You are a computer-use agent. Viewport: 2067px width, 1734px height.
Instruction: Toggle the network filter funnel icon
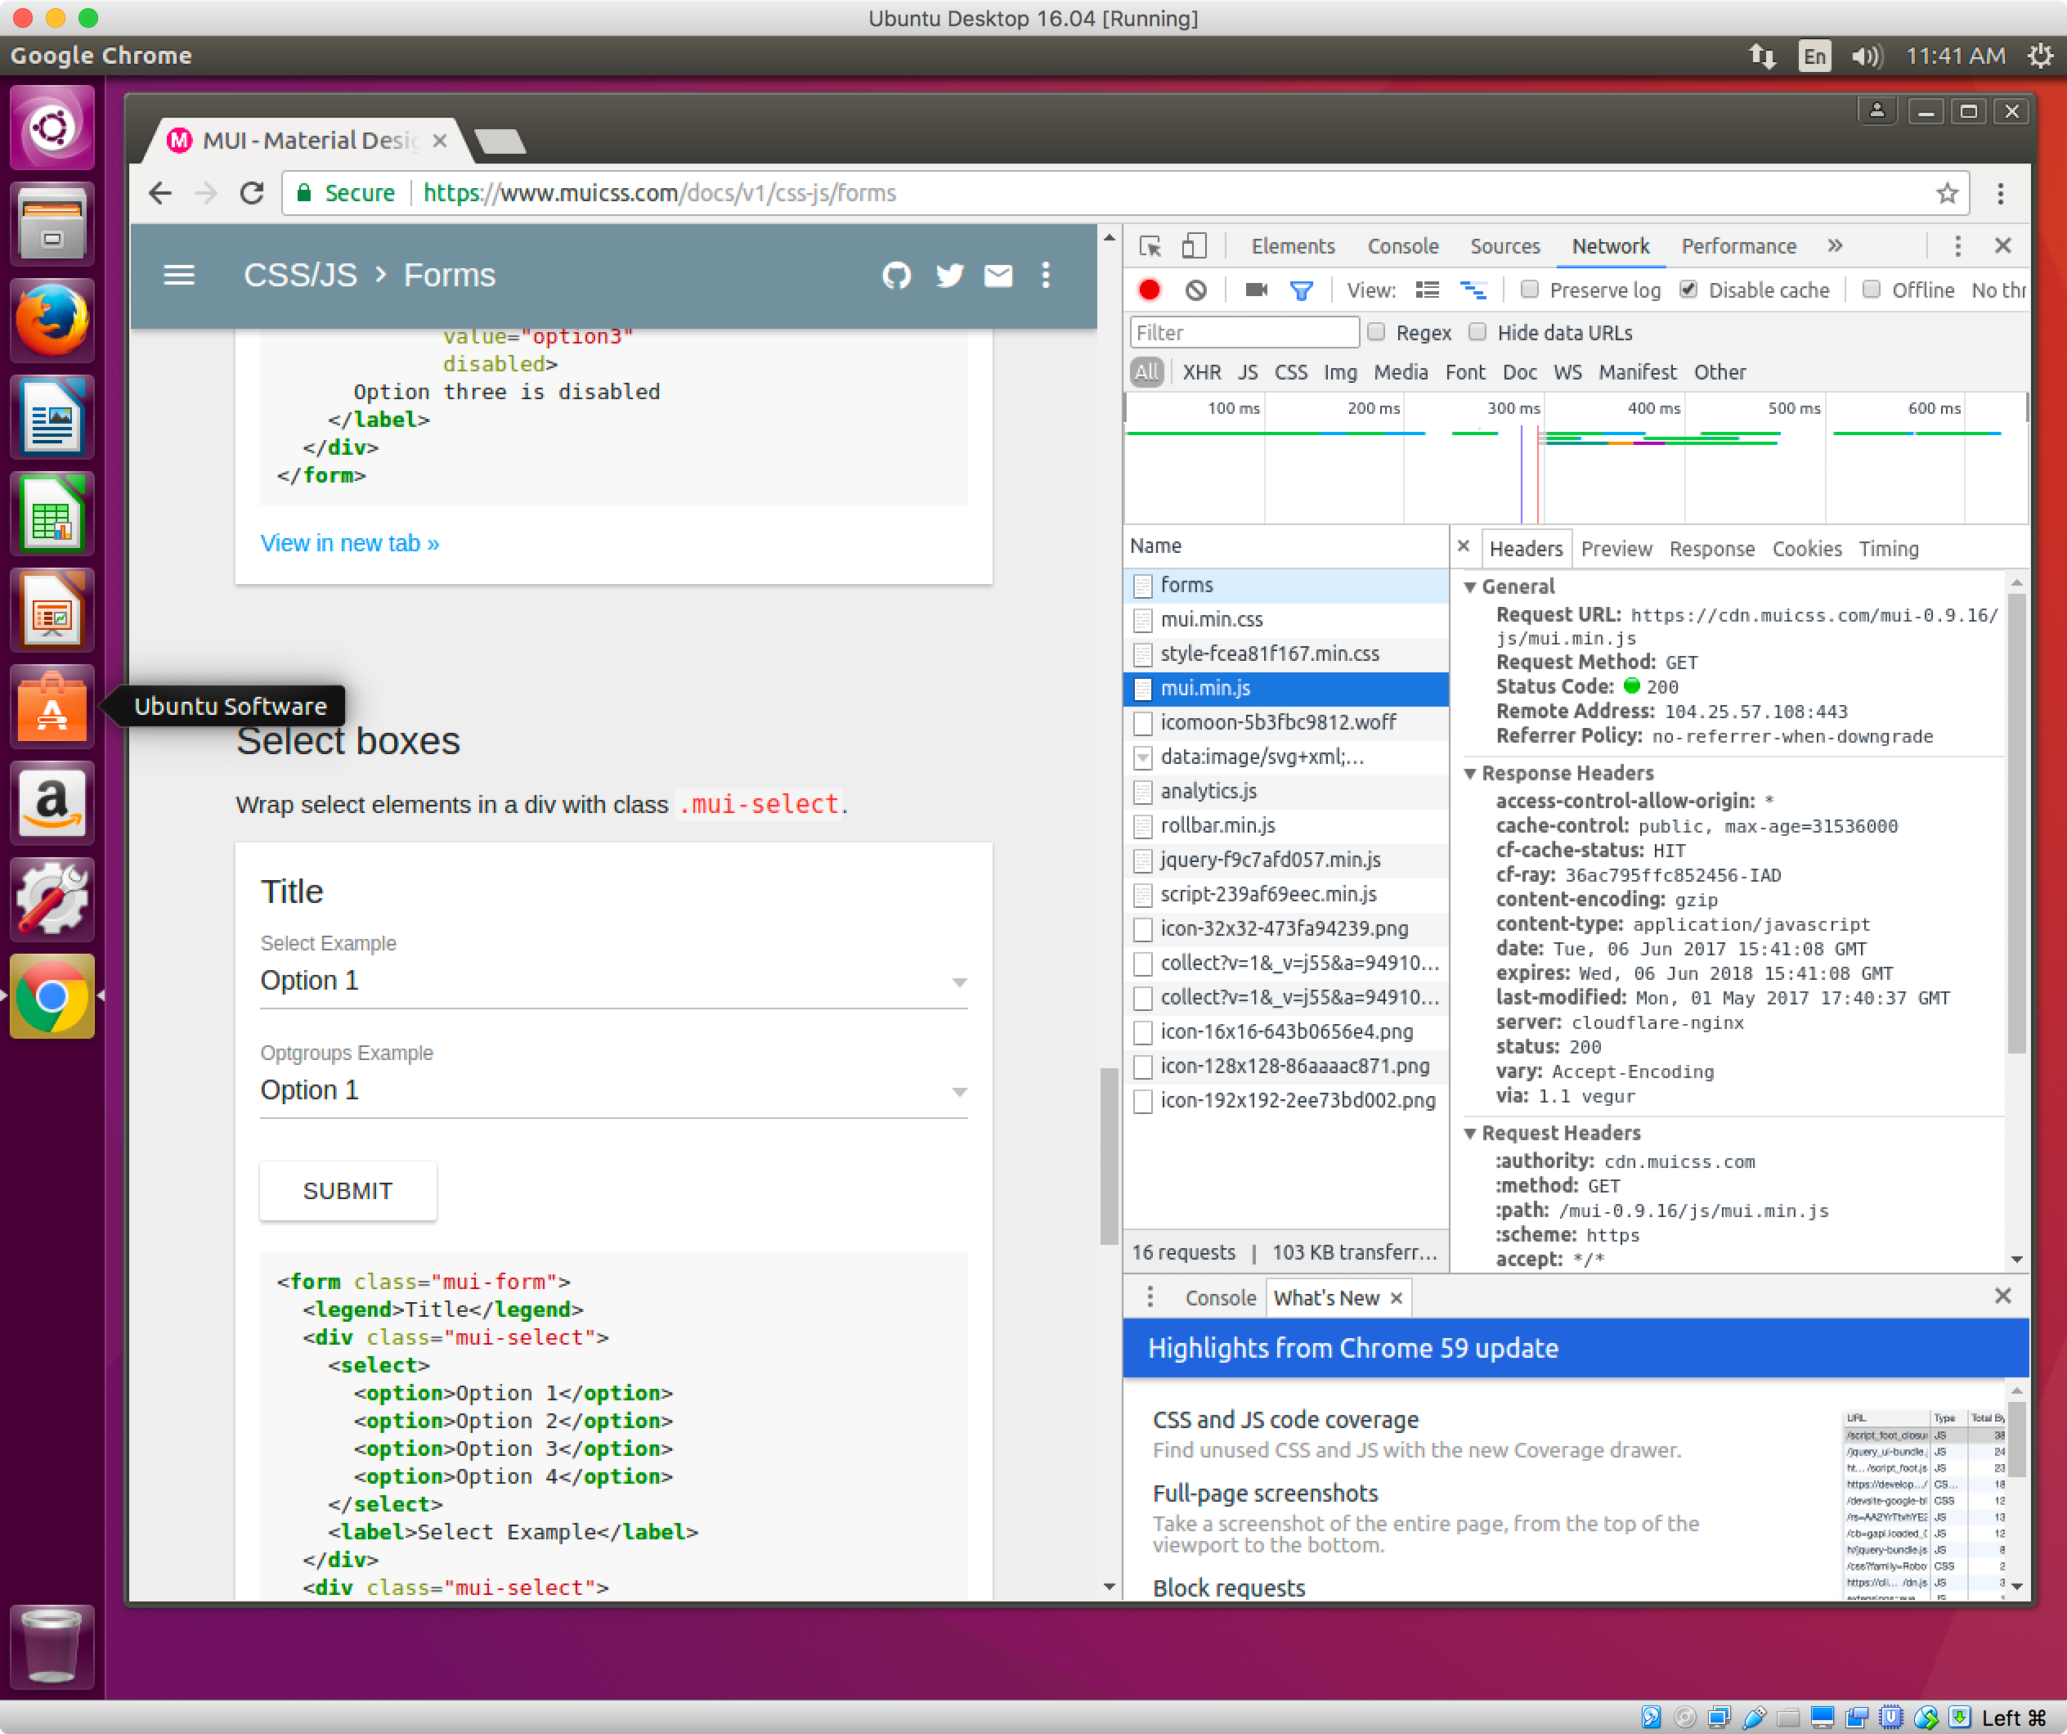pos(1303,290)
